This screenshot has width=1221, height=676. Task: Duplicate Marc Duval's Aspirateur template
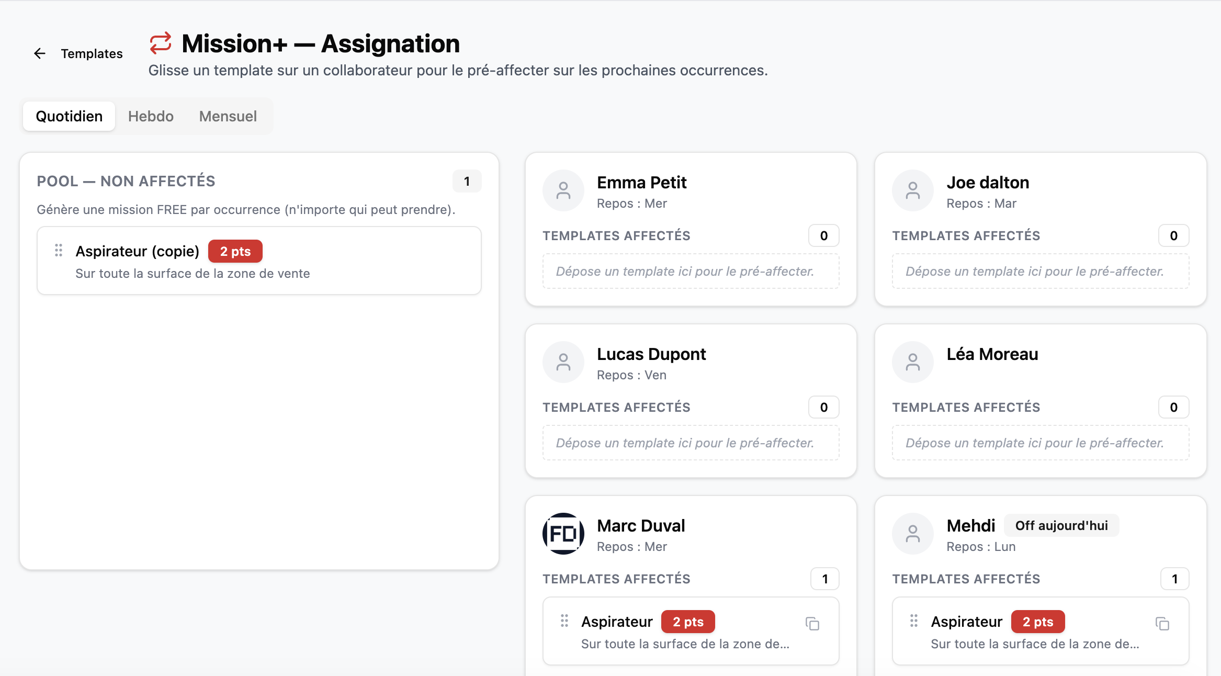click(812, 624)
